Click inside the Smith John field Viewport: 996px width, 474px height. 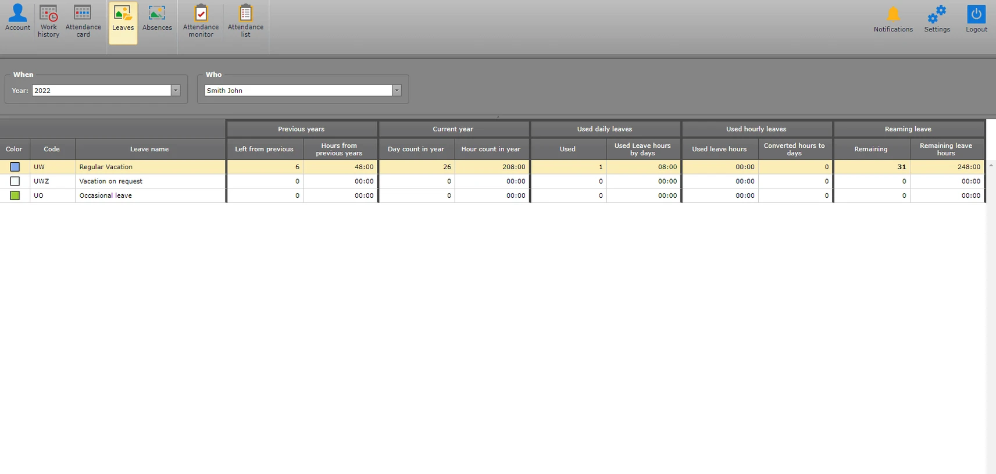tap(298, 91)
